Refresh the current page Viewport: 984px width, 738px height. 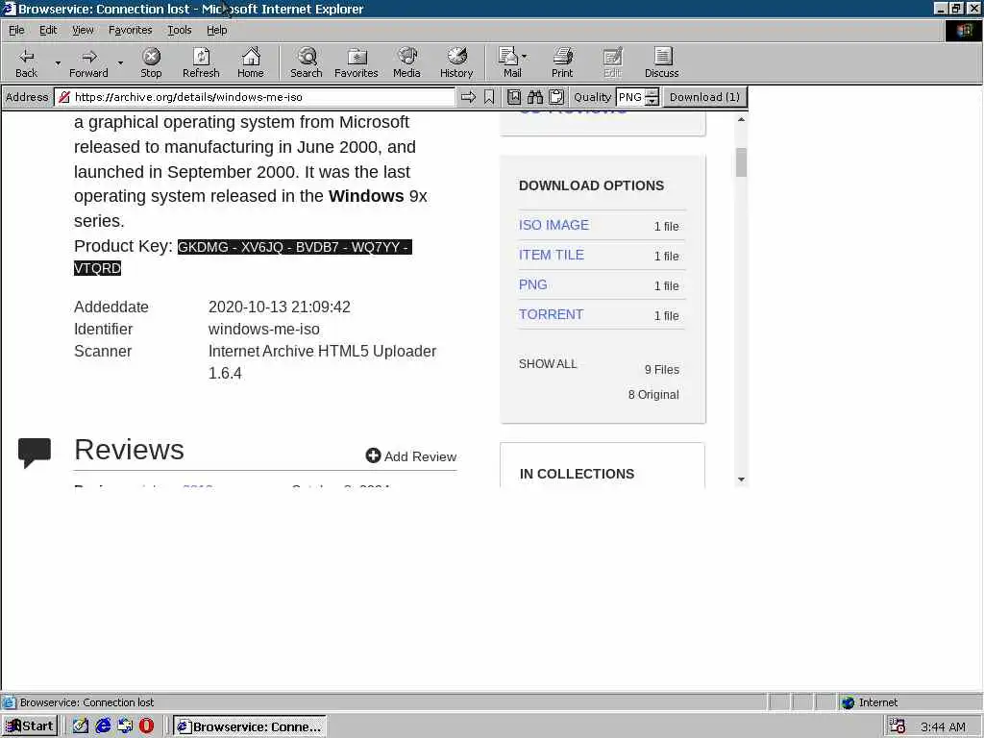(x=201, y=62)
